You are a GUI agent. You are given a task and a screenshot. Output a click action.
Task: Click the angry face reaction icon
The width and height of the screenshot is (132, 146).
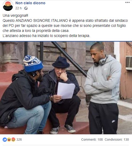(x=13, y=140)
